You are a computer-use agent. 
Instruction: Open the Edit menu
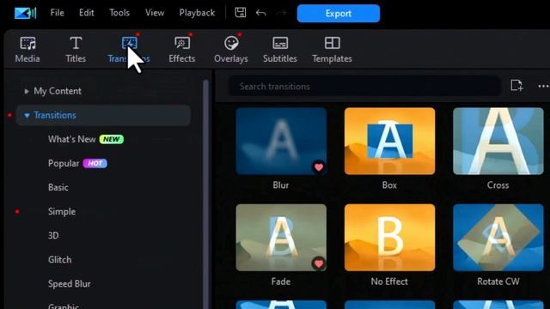pyautogui.click(x=86, y=13)
